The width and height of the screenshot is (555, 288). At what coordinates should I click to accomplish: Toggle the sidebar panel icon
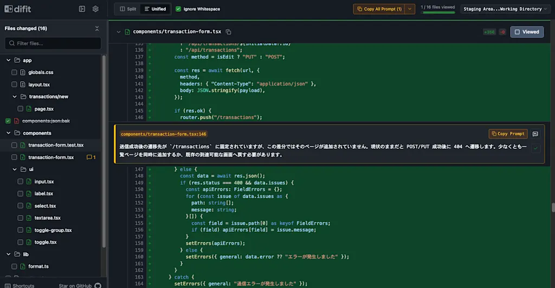tap(82, 9)
